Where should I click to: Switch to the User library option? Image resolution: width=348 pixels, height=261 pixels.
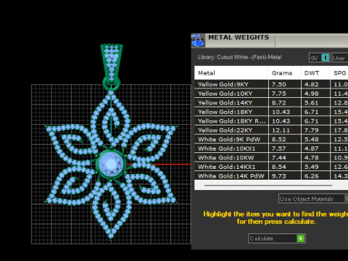coord(340,58)
